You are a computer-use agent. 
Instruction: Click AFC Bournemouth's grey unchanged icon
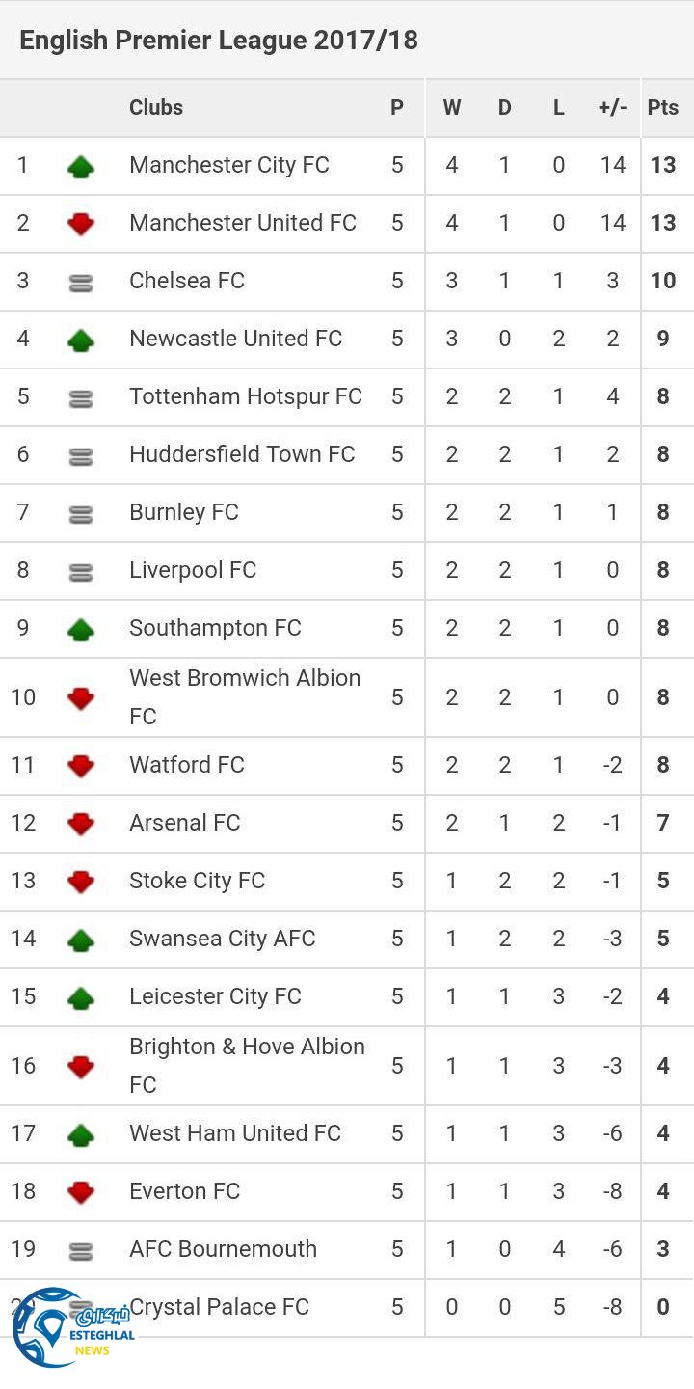click(81, 1251)
